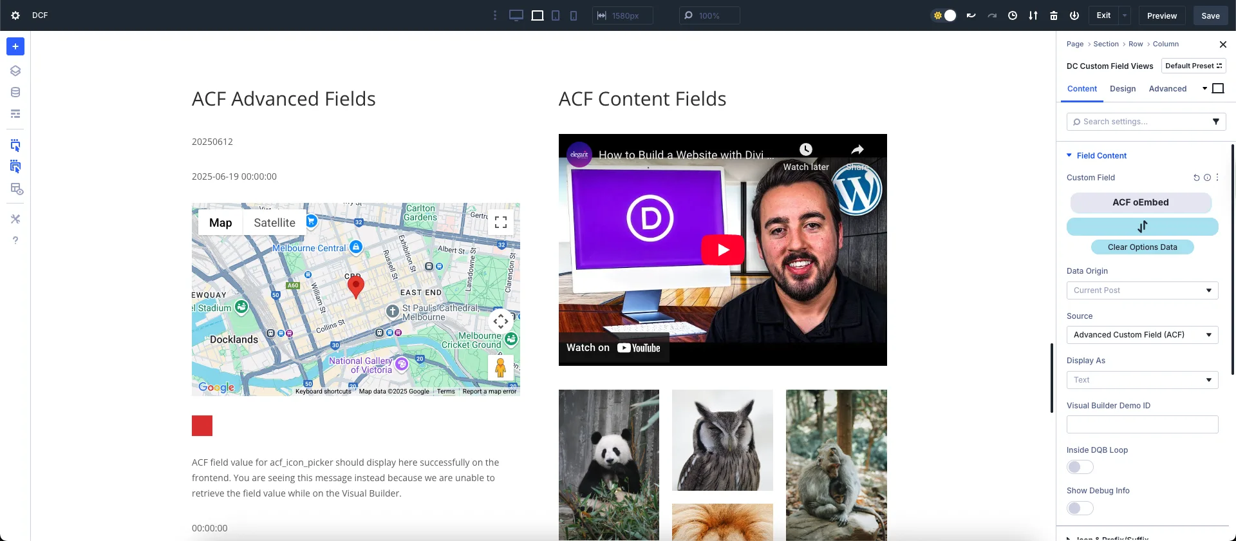Open the help question mark icon

pyautogui.click(x=15, y=240)
